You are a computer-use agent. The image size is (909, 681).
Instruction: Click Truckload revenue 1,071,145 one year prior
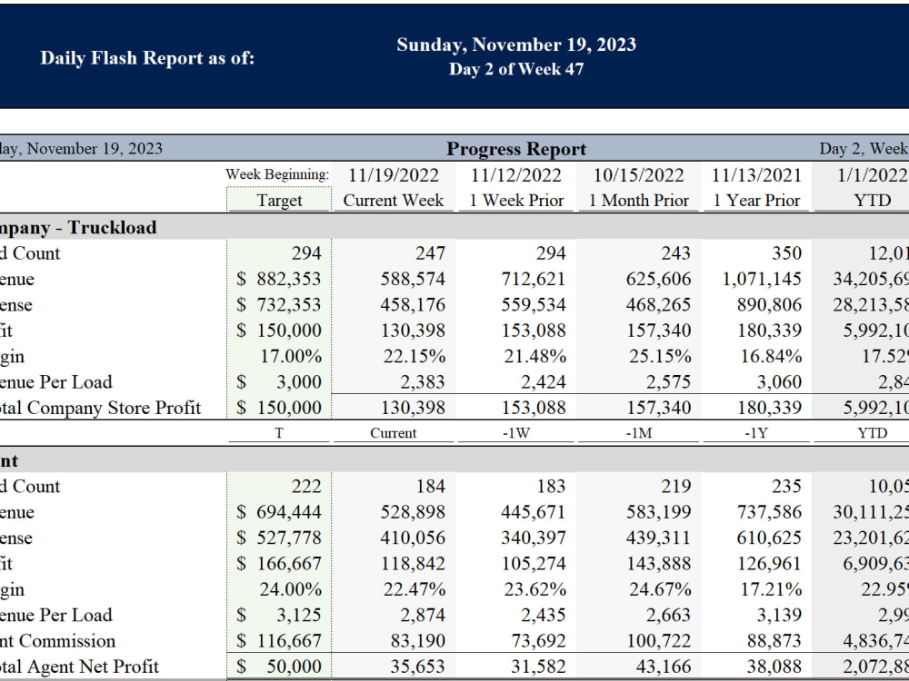tap(762, 279)
